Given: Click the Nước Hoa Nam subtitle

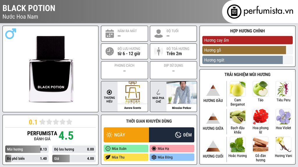Looking at the screenshot, I should [x=20, y=17].
